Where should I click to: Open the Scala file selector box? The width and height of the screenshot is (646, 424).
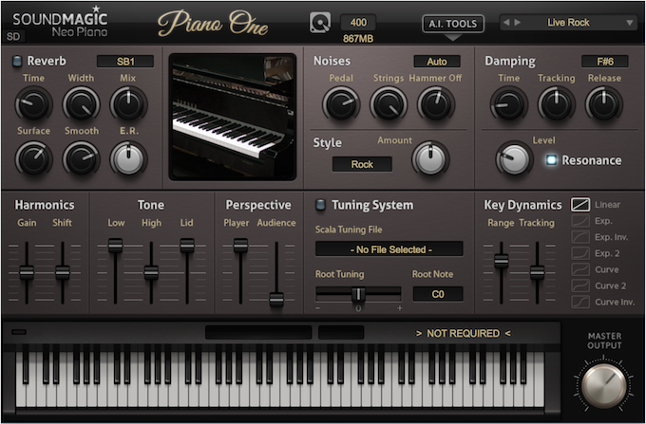pos(389,249)
